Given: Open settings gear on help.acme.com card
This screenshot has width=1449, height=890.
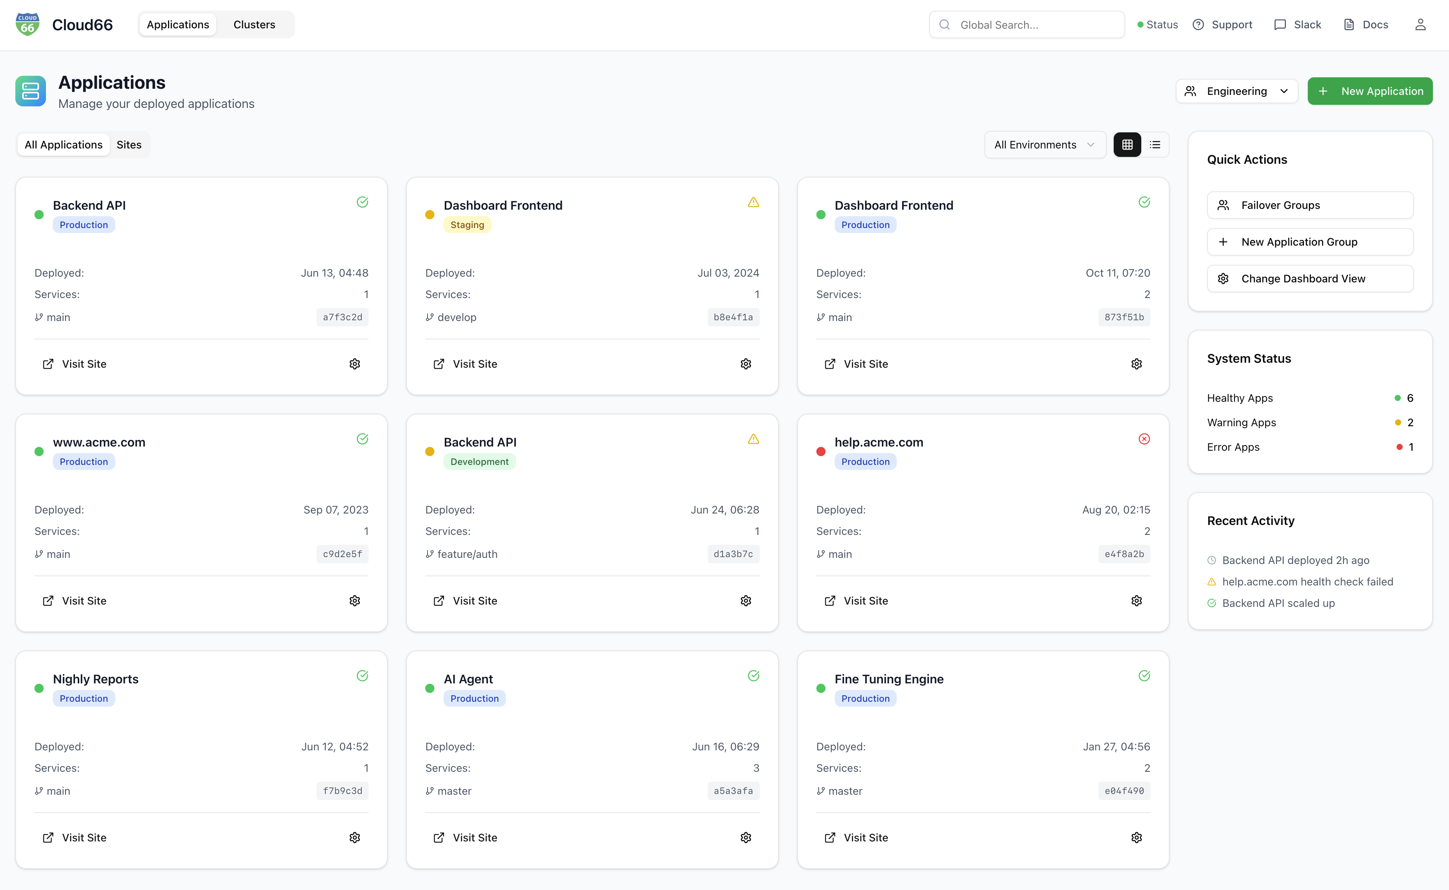Looking at the screenshot, I should pos(1136,600).
